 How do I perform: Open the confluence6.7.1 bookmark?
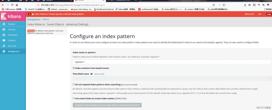point(149,9)
